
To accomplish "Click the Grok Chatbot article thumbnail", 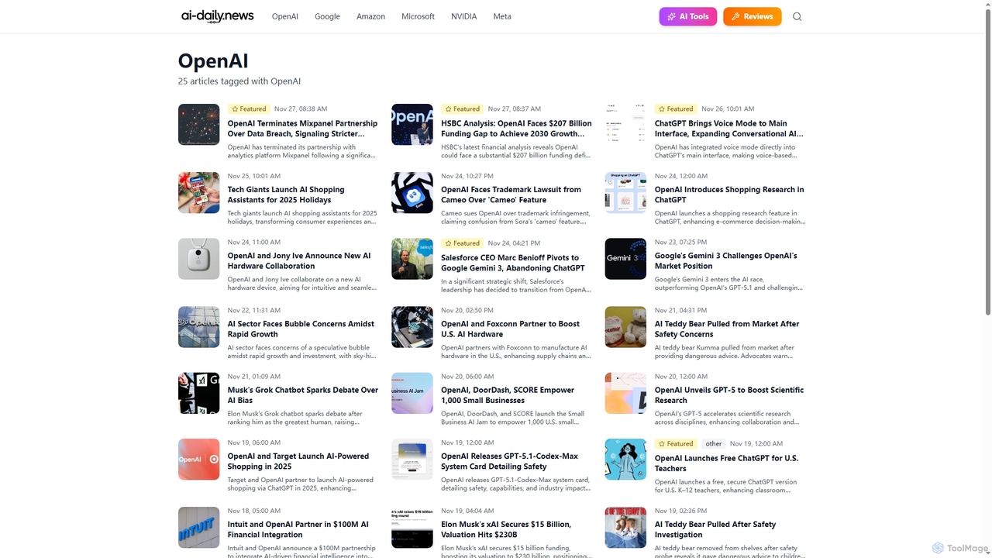I will pos(198,393).
